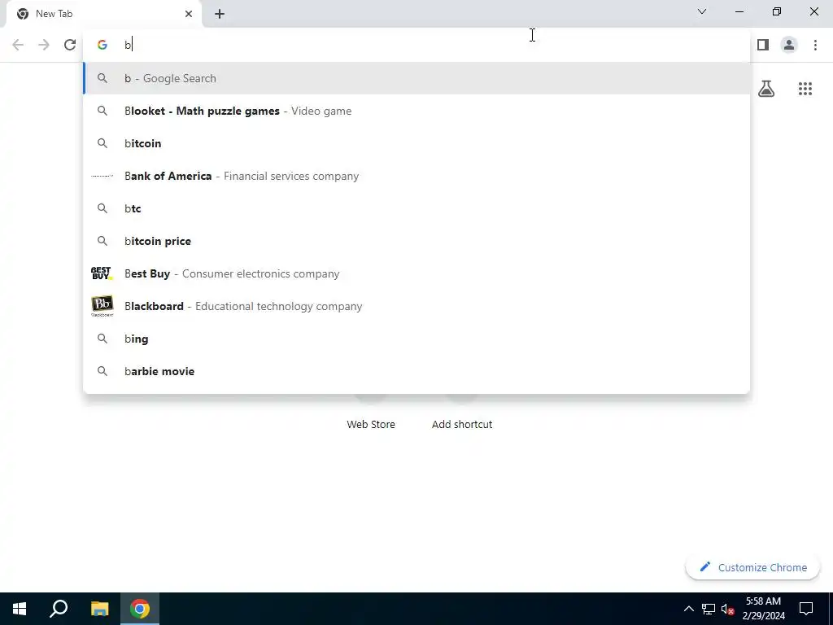Click Customize Chrome button

tap(752, 567)
